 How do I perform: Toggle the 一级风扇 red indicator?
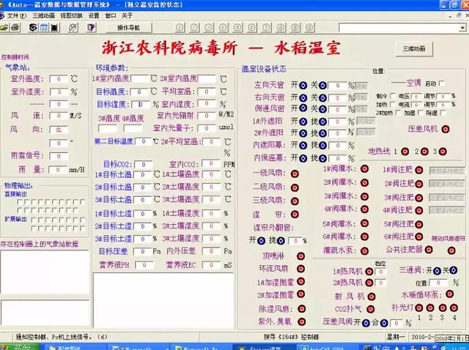point(294,174)
